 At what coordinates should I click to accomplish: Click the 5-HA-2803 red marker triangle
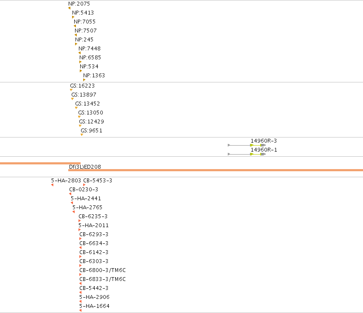[x=52, y=185]
